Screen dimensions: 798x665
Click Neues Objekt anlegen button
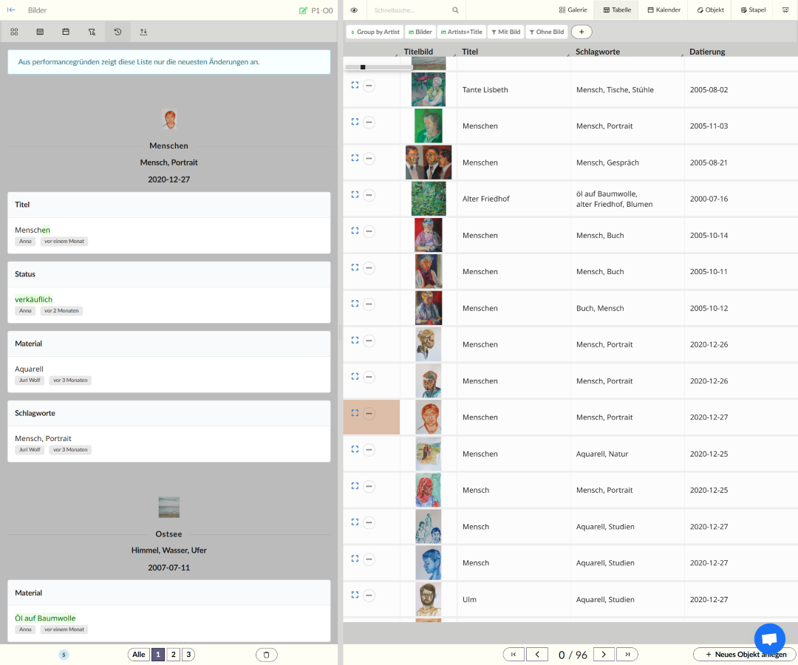click(x=744, y=655)
